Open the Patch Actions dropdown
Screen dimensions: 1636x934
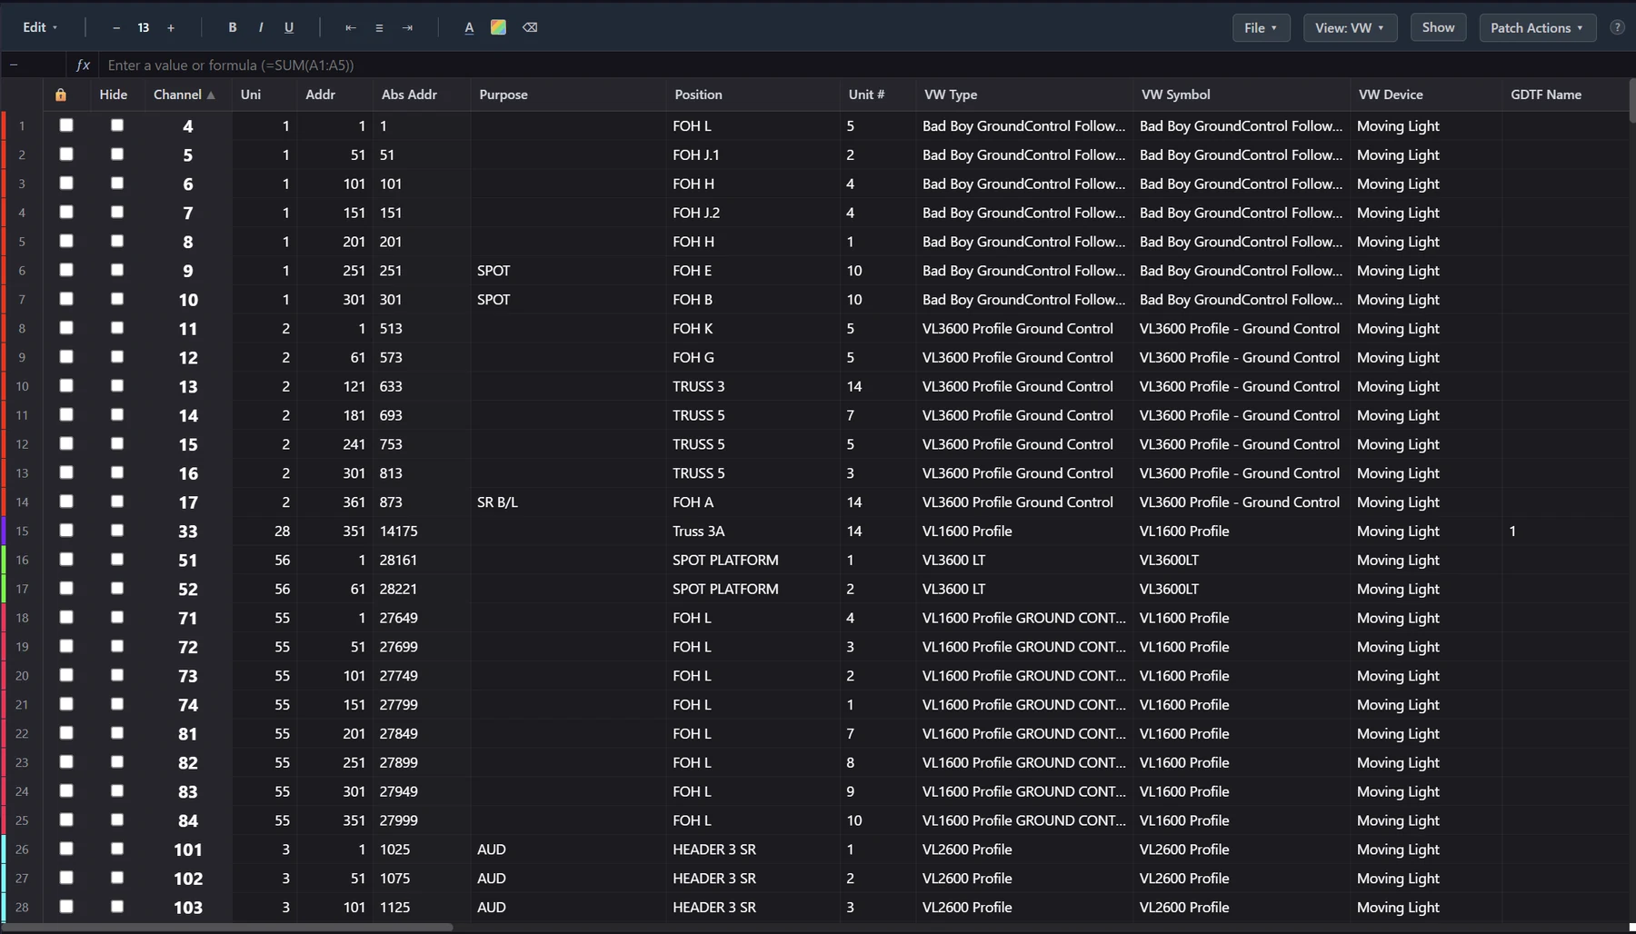(1537, 27)
